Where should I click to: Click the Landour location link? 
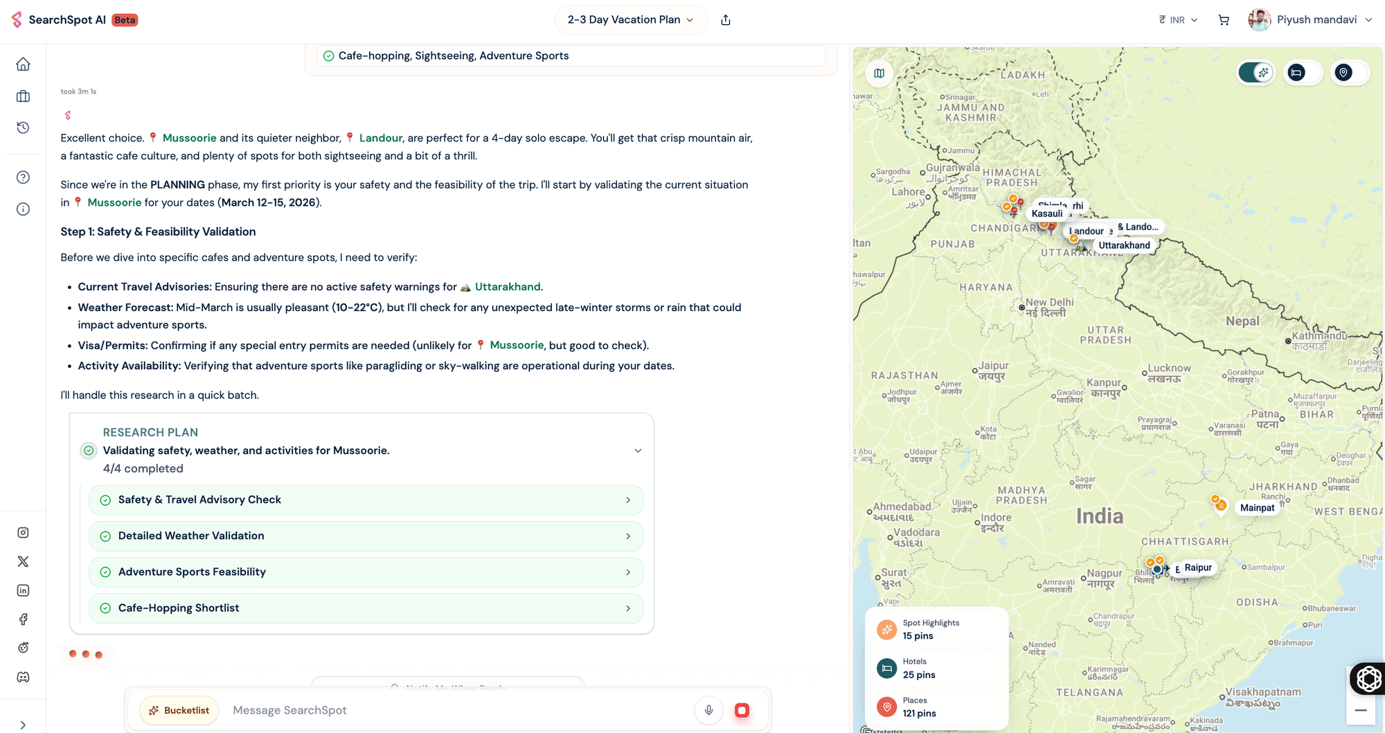380,138
